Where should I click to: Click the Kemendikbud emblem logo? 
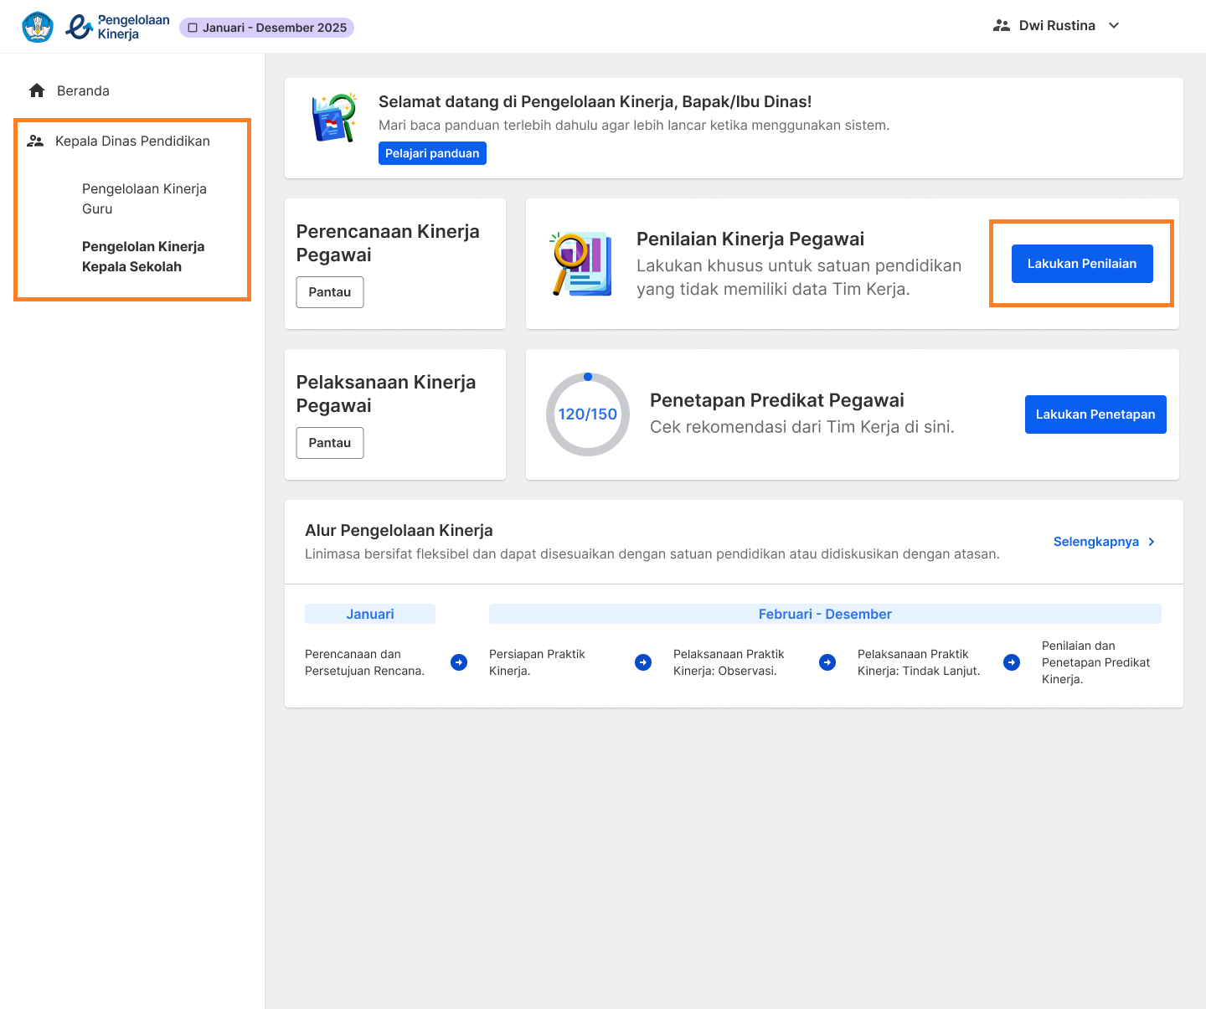38,27
